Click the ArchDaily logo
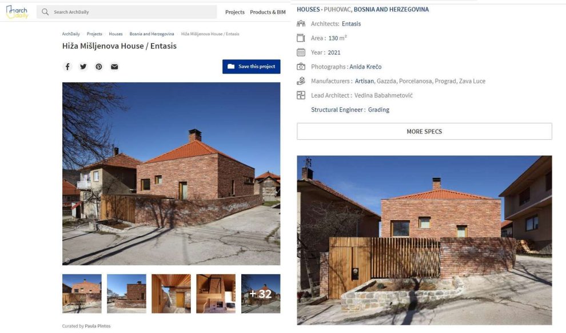Screen dimensions: 566x333 pyautogui.click(x=17, y=12)
